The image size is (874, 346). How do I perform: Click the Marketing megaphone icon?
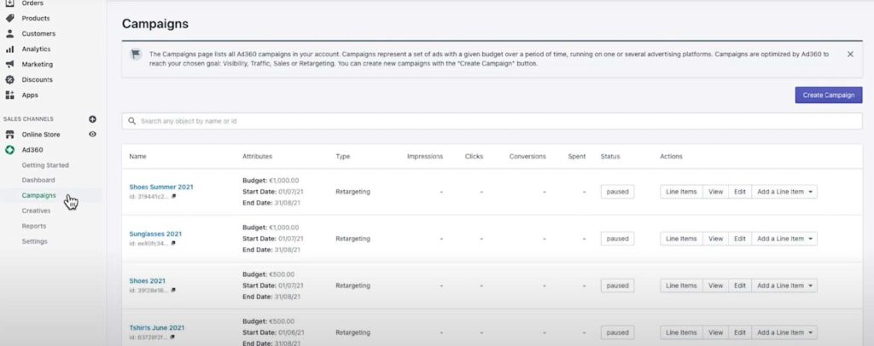(x=9, y=64)
